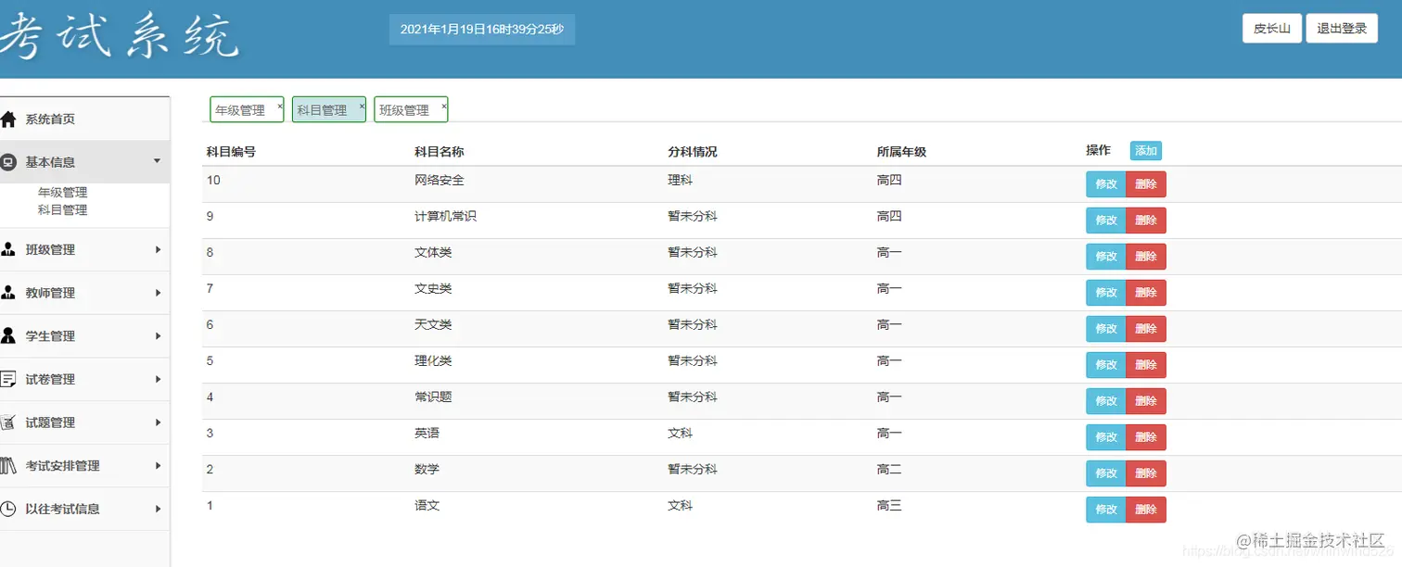Click the monitor icon beside 基本信息
Viewport: 1402px width, 567px height.
point(8,162)
